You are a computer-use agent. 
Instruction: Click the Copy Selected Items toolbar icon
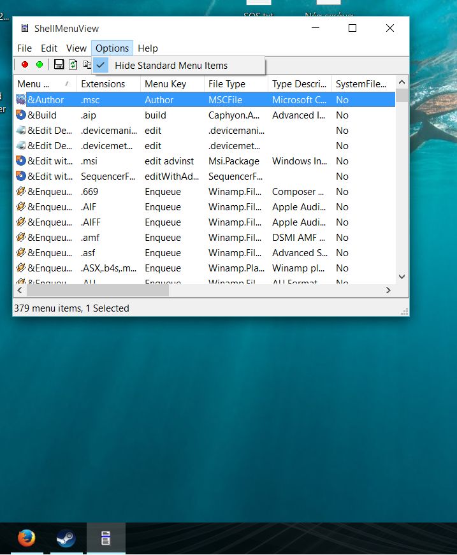pos(87,64)
